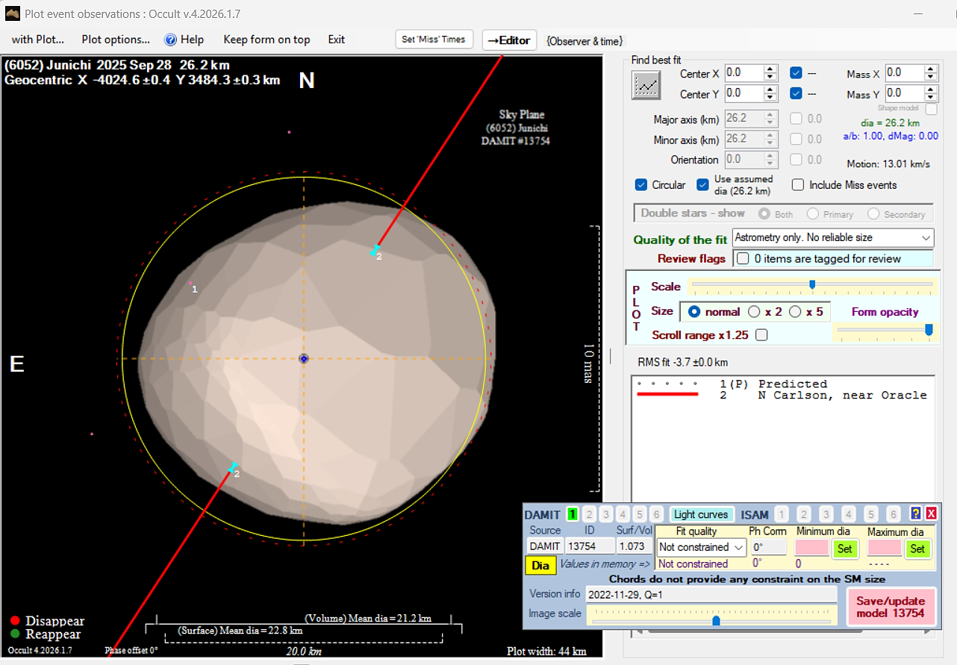
Task: Click the yellow Dia button
Action: coord(540,566)
